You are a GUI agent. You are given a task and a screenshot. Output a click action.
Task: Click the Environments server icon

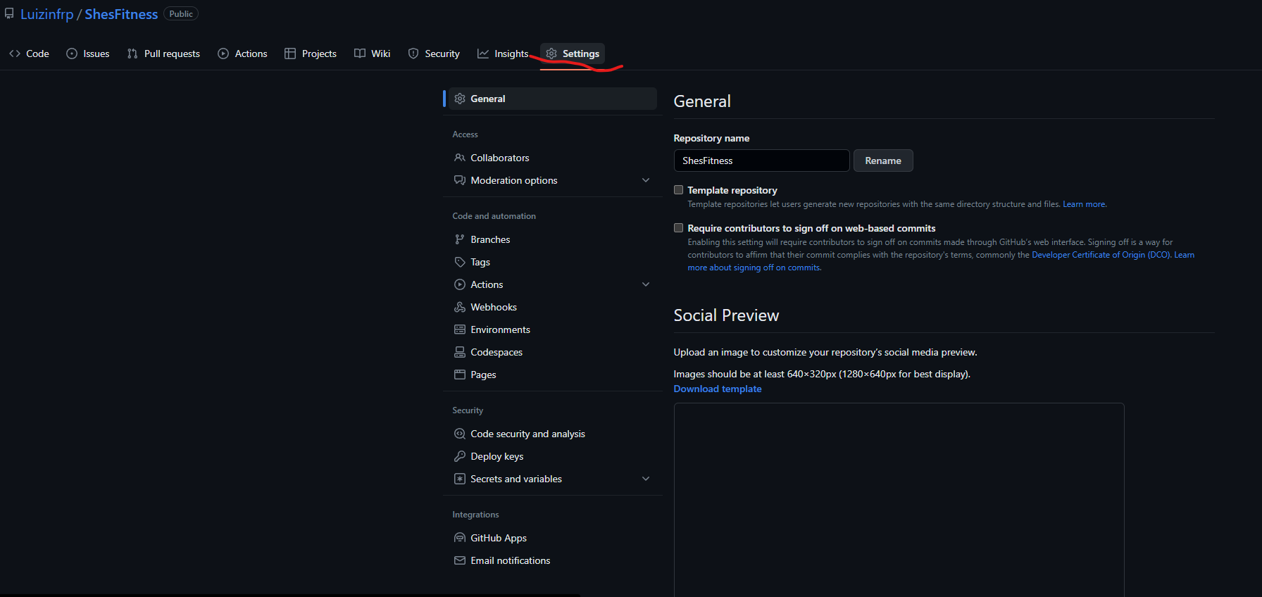pos(460,329)
